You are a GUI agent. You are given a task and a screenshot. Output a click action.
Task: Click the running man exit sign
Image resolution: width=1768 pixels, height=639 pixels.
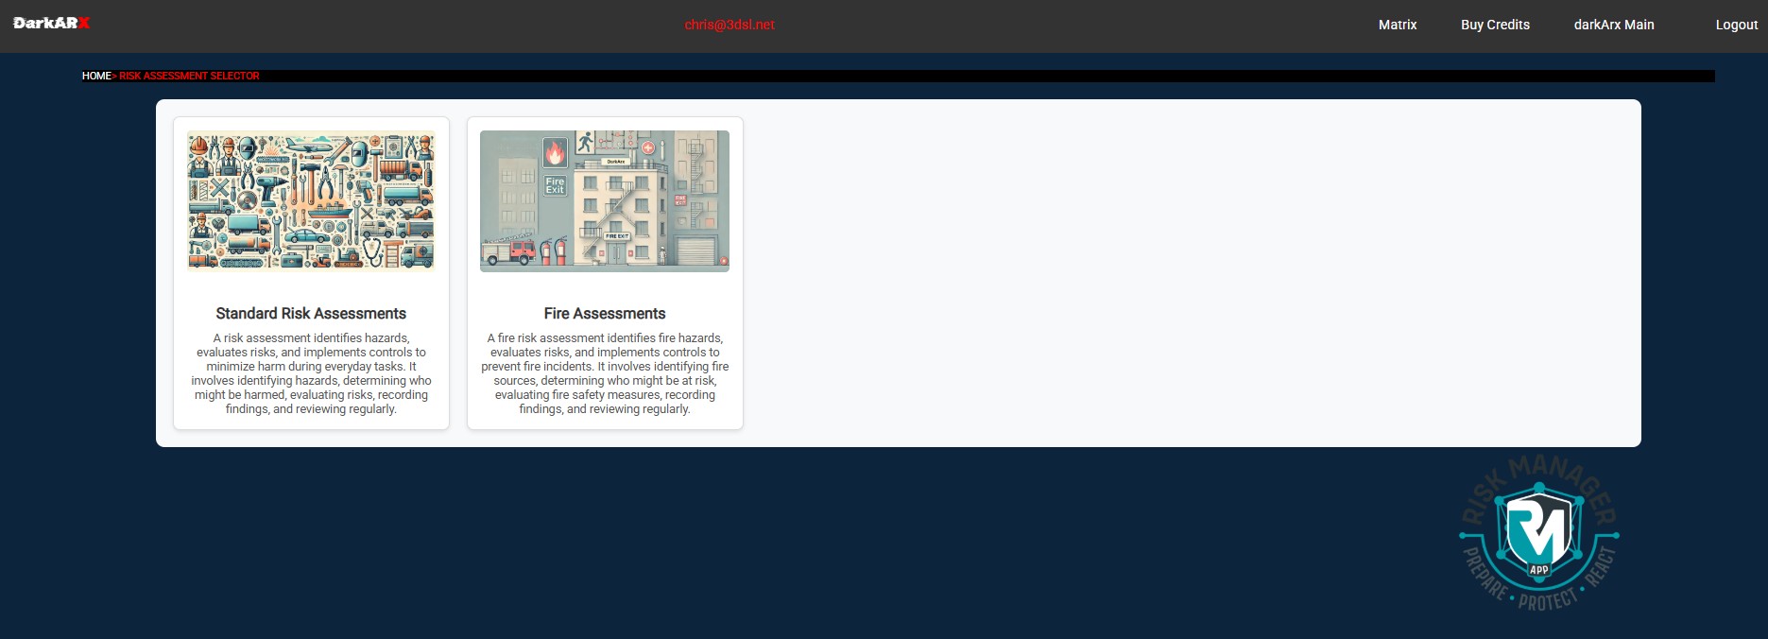coord(585,142)
